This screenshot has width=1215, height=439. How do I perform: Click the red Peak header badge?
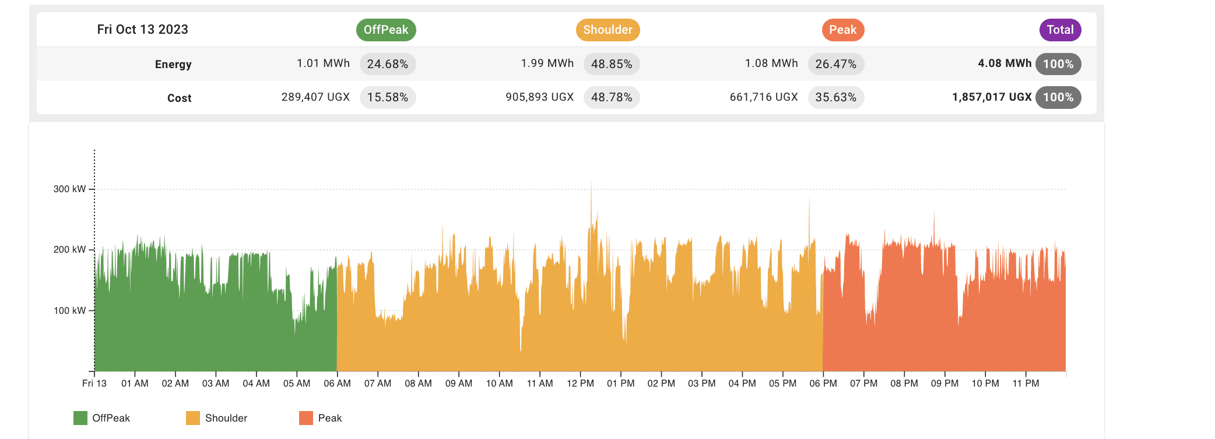[x=842, y=30]
